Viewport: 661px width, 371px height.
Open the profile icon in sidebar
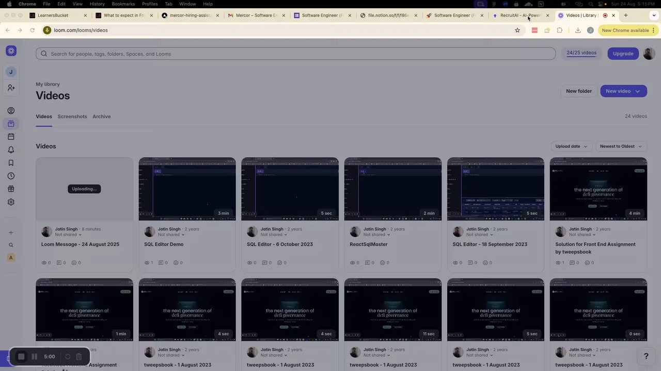pyautogui.click(x=11, y=111)
